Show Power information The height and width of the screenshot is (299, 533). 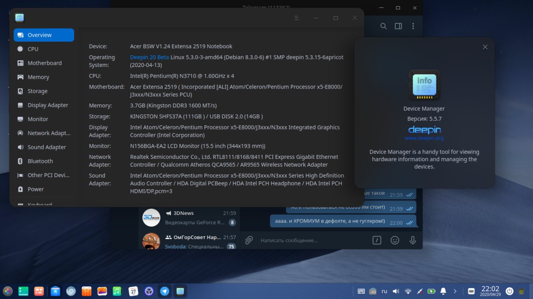coord(44,189)
